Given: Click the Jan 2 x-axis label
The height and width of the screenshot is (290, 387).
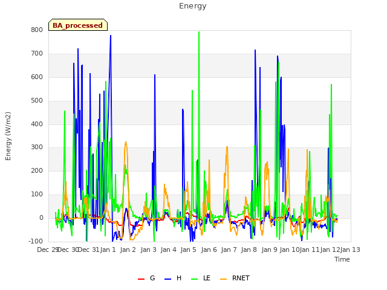Looking at the screenshot, I should pyautogui.click(x=128, y=250).
